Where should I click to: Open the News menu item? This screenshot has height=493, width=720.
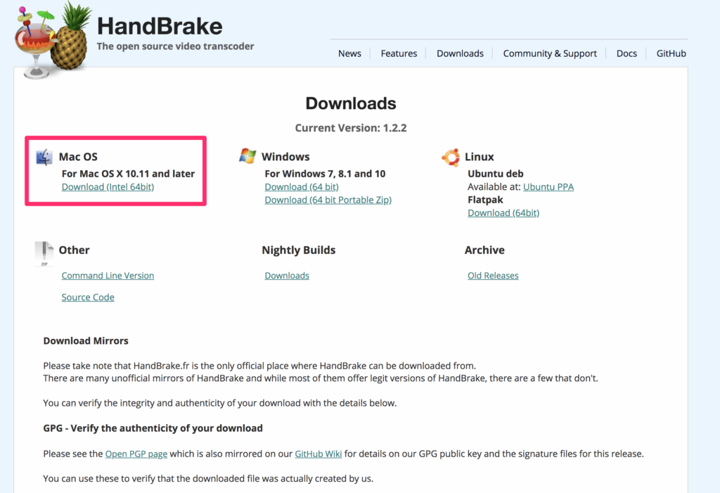pos(349,53)
